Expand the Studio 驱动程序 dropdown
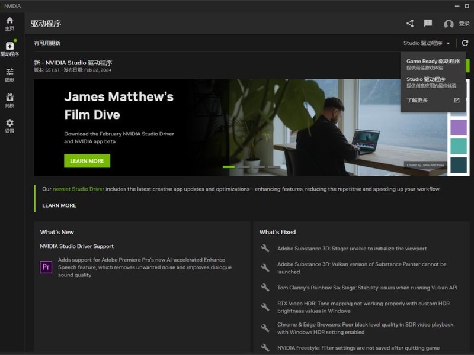The height and width of the screenshot is (355, 474). 427,43
